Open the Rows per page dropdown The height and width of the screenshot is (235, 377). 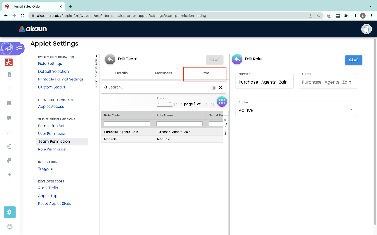pyautogui.click(x=164, y=103)
